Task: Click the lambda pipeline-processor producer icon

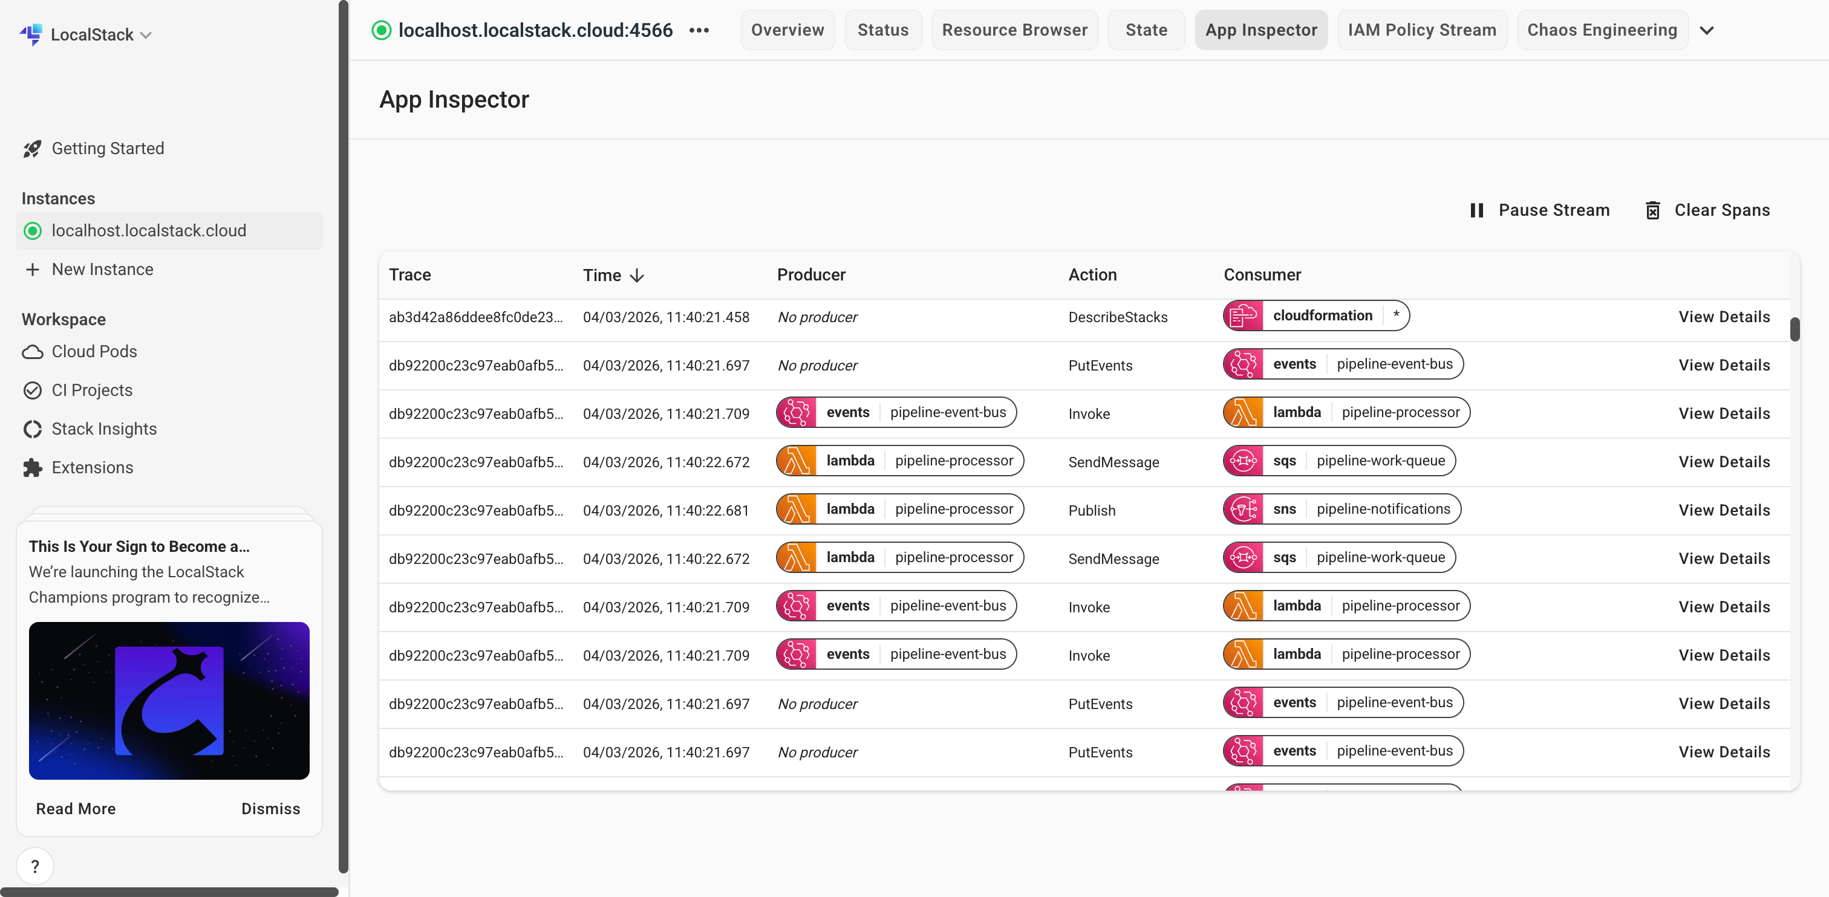Action: tap(796, 461)
